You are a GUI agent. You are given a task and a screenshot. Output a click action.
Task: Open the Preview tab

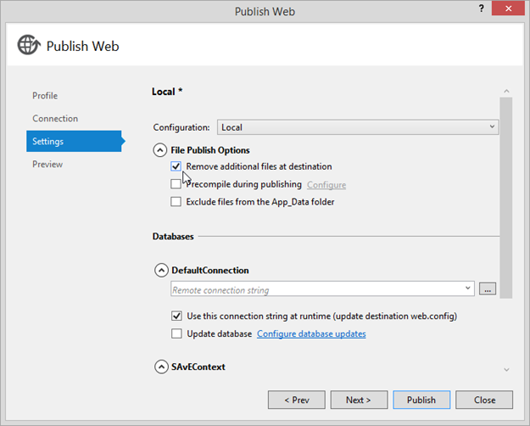[x=47, y=164]
